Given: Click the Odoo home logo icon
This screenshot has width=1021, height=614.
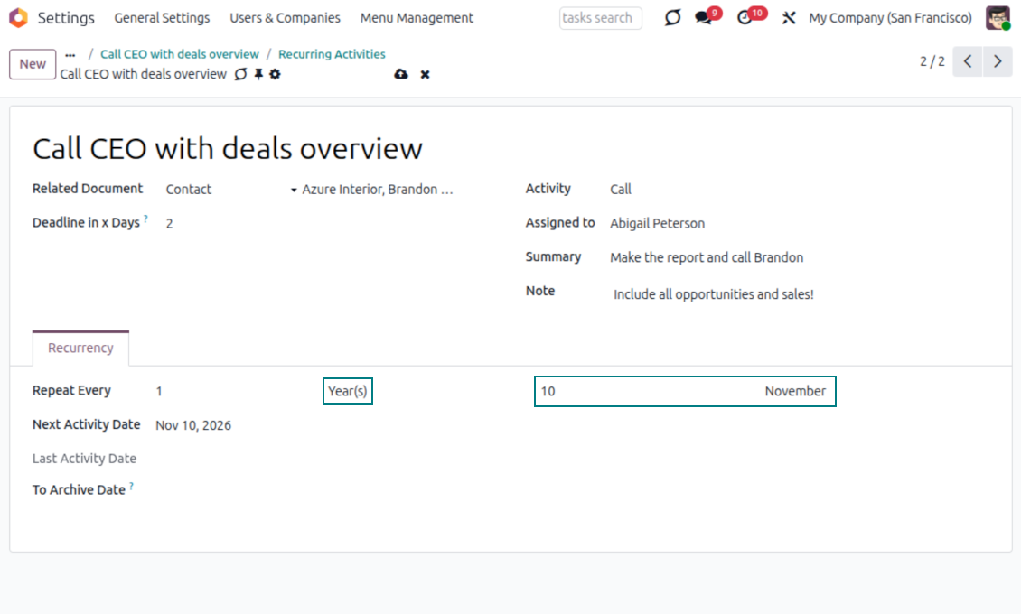Looking at the screenshot, I should pyautogui.click(x=18, y=18).
